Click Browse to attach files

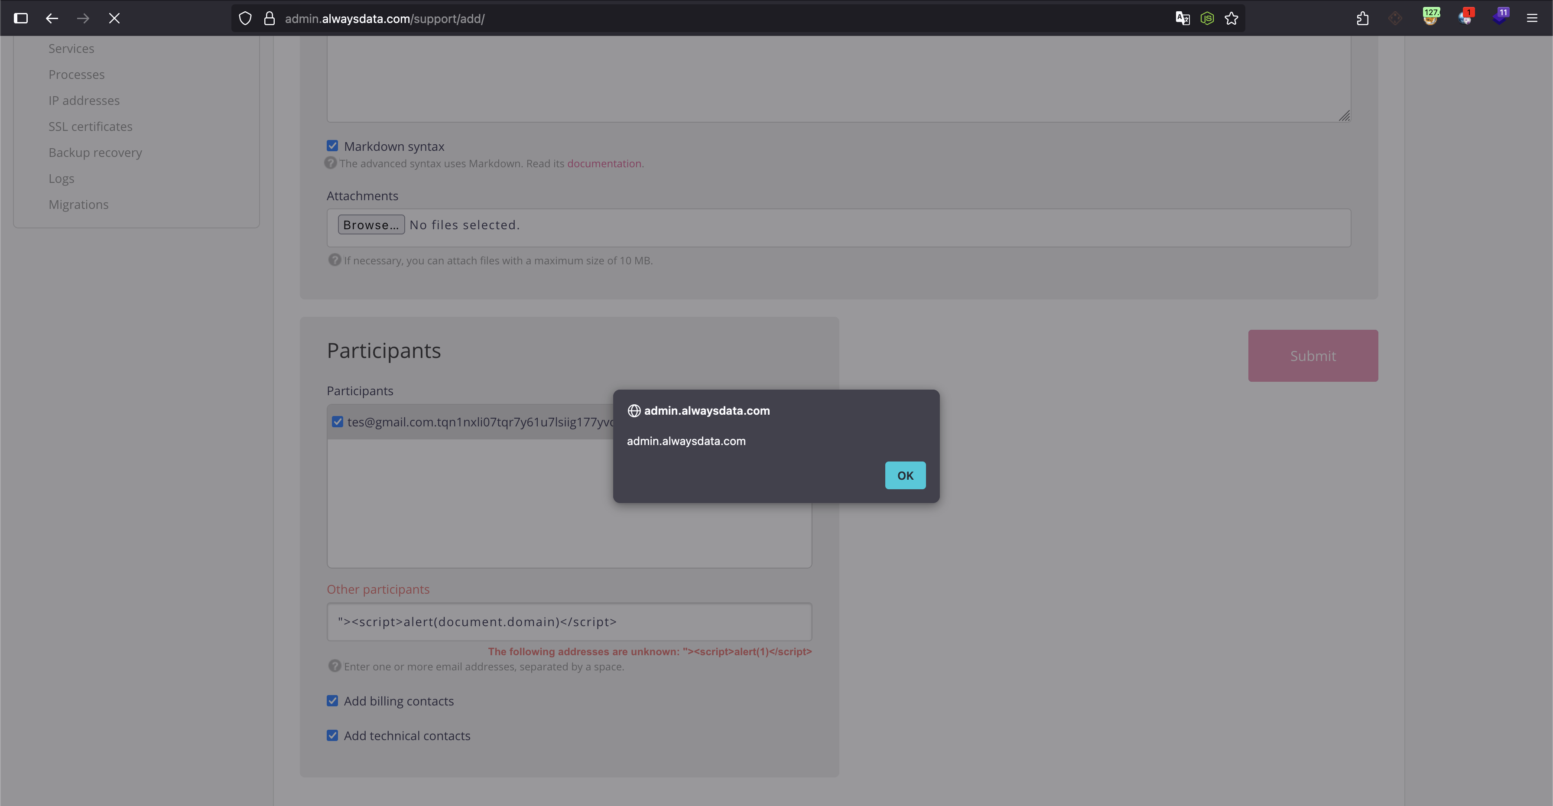(x=371, y=225)
